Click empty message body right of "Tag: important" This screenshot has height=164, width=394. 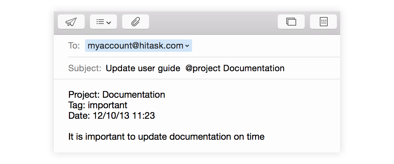click(230, 105)
